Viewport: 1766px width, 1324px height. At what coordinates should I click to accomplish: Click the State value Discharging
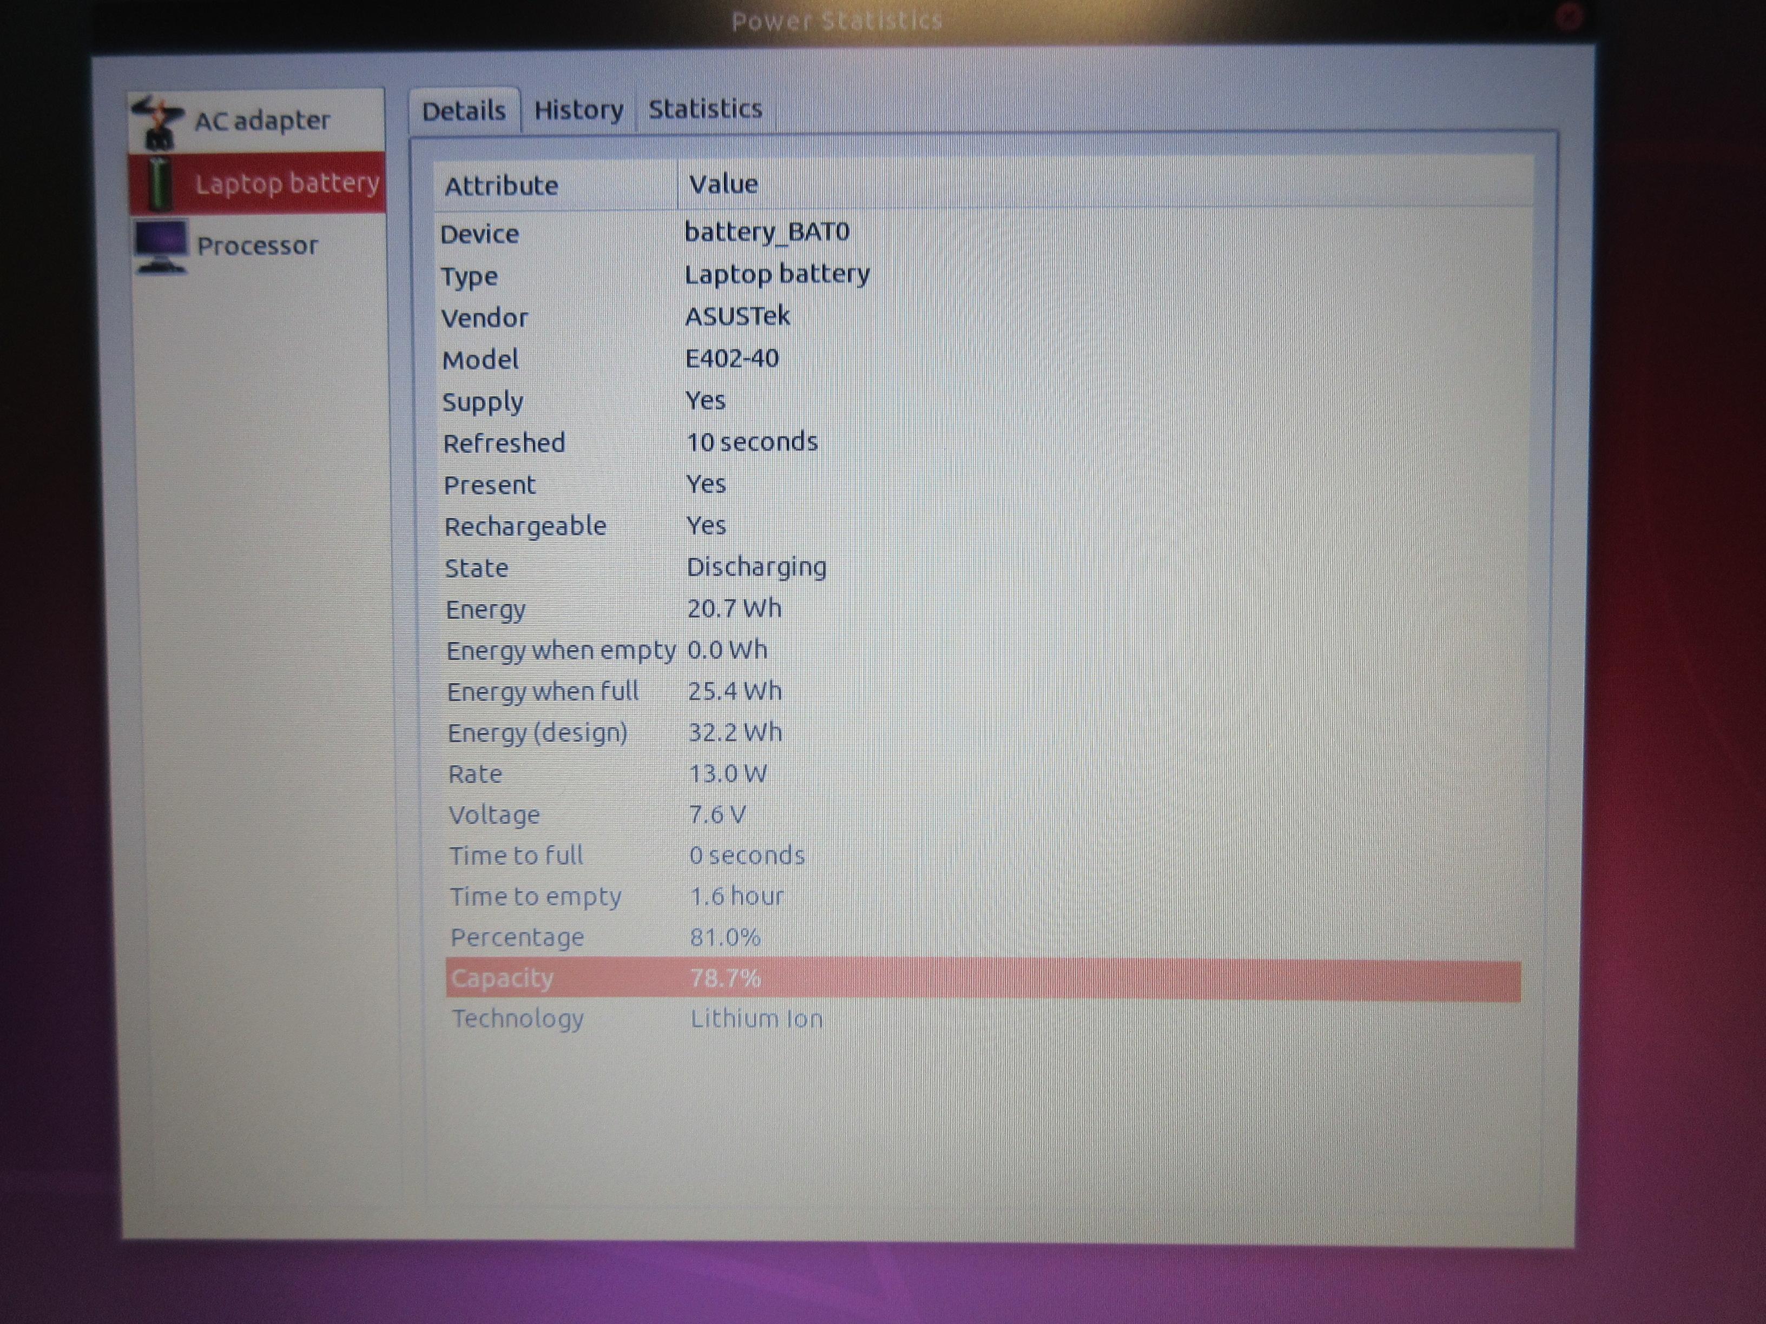tap(757, 567)
